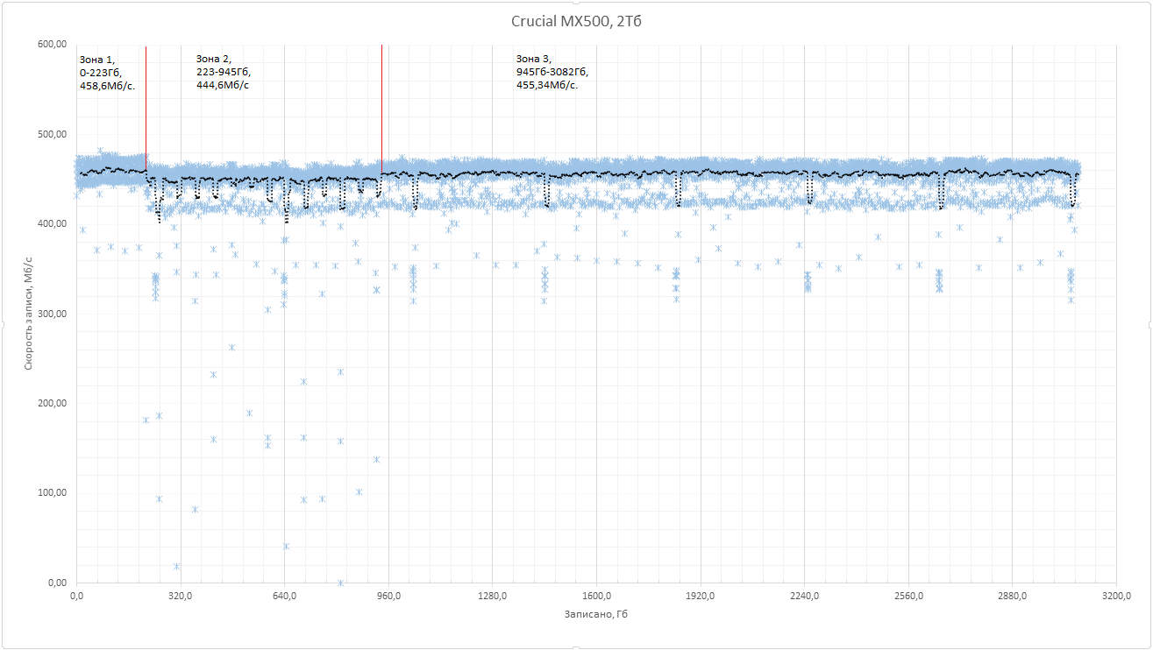Viewport: 1153px width, 650px height.
Task: Click the "200,00" vertical axis label
Action: (54, 403)
